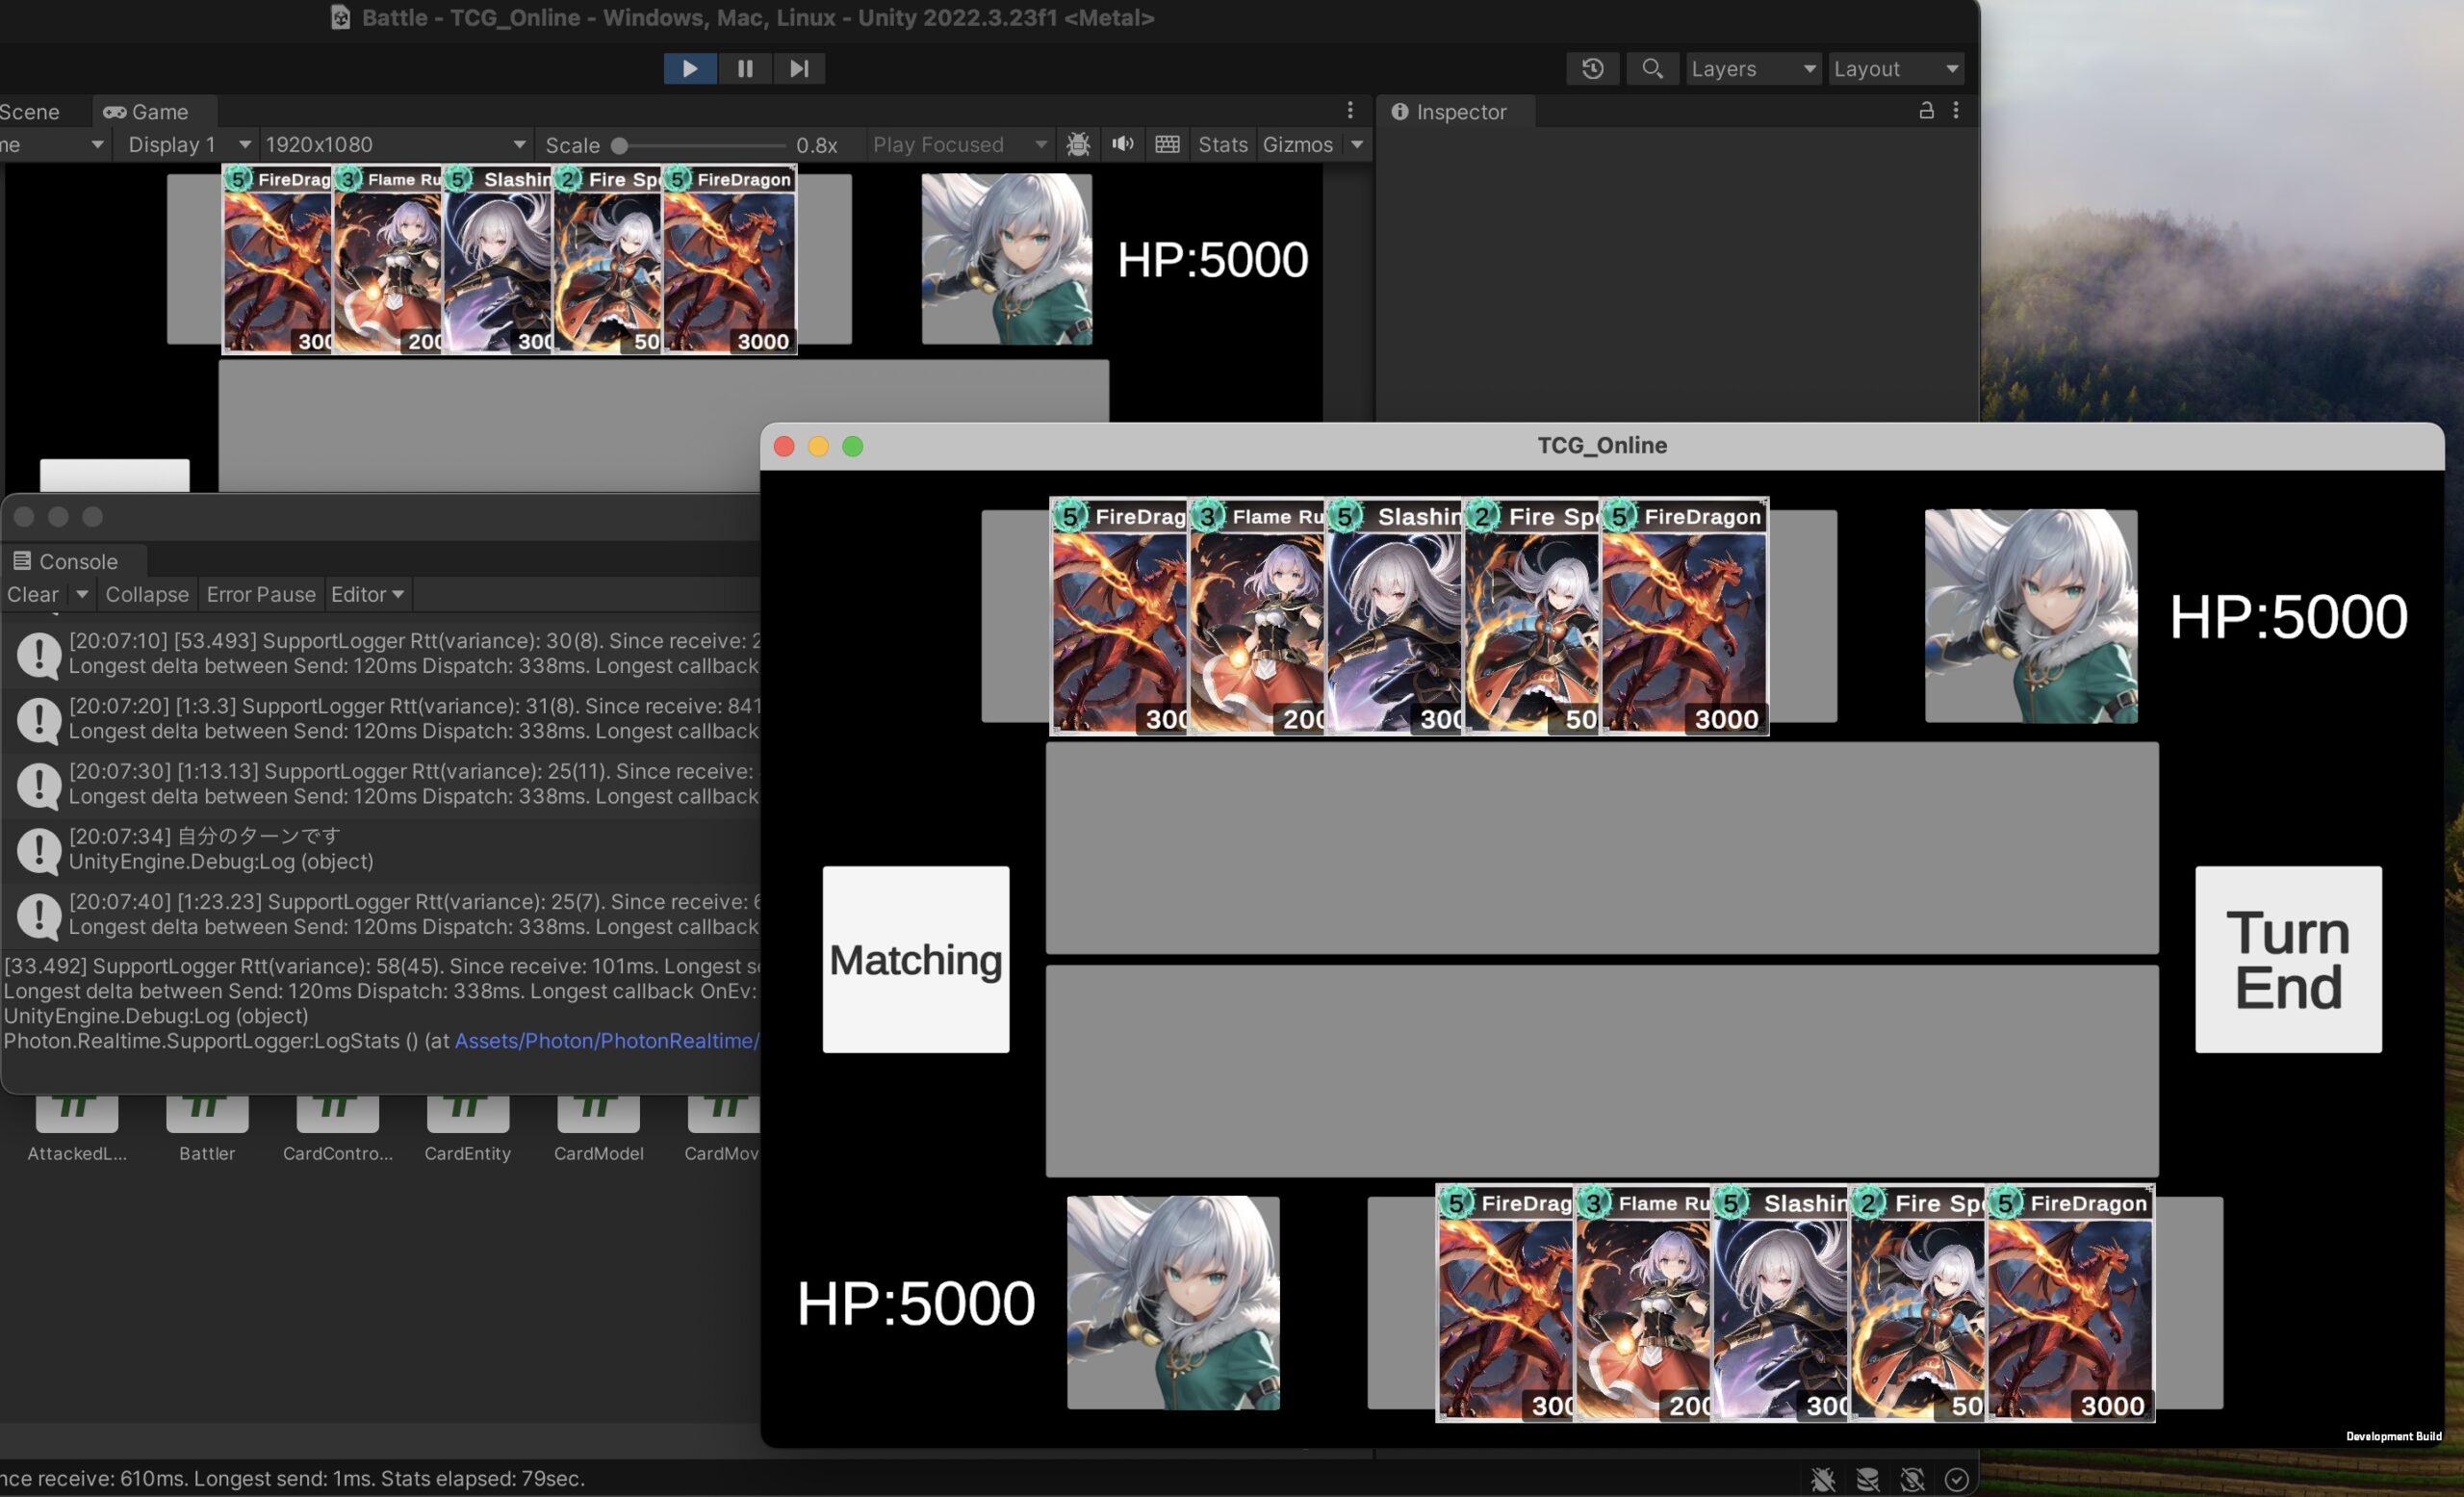
Task: Open the Undo History icon
Action: coord(1592,68)
